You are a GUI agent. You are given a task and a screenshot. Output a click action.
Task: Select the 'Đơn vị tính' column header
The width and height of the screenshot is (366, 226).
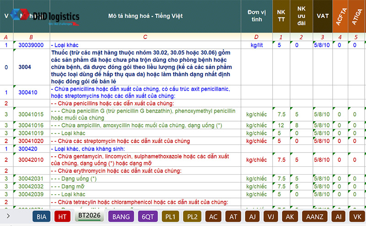tap(257, 16)
